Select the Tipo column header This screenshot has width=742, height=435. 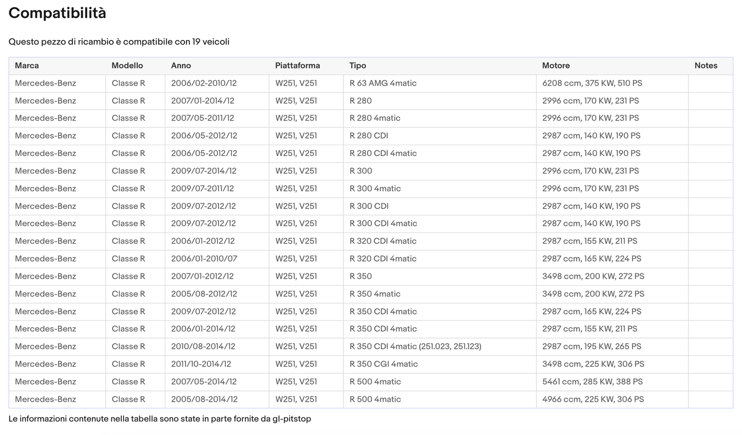357,66
